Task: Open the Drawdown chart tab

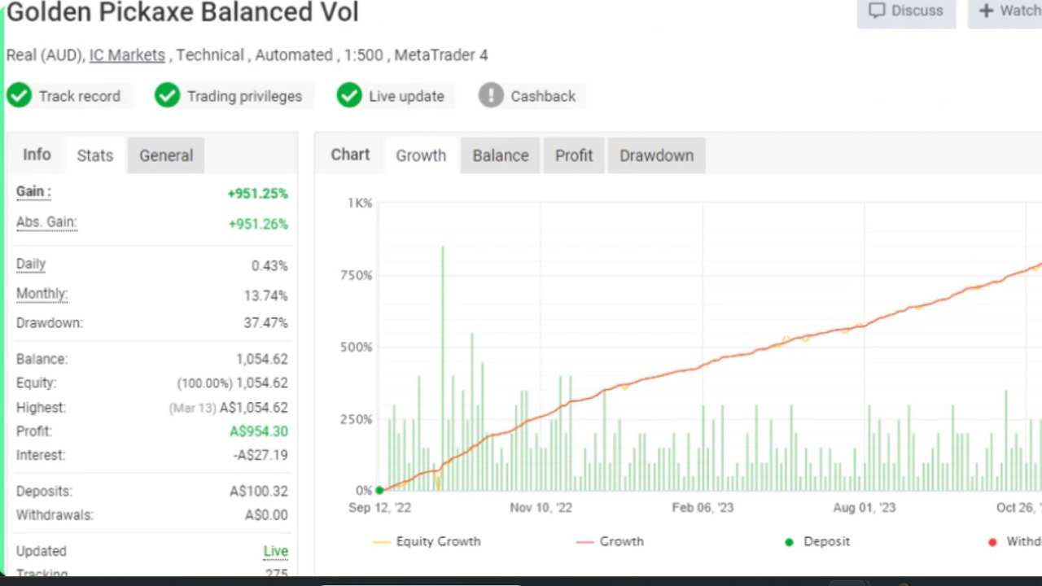Action: 656,155
